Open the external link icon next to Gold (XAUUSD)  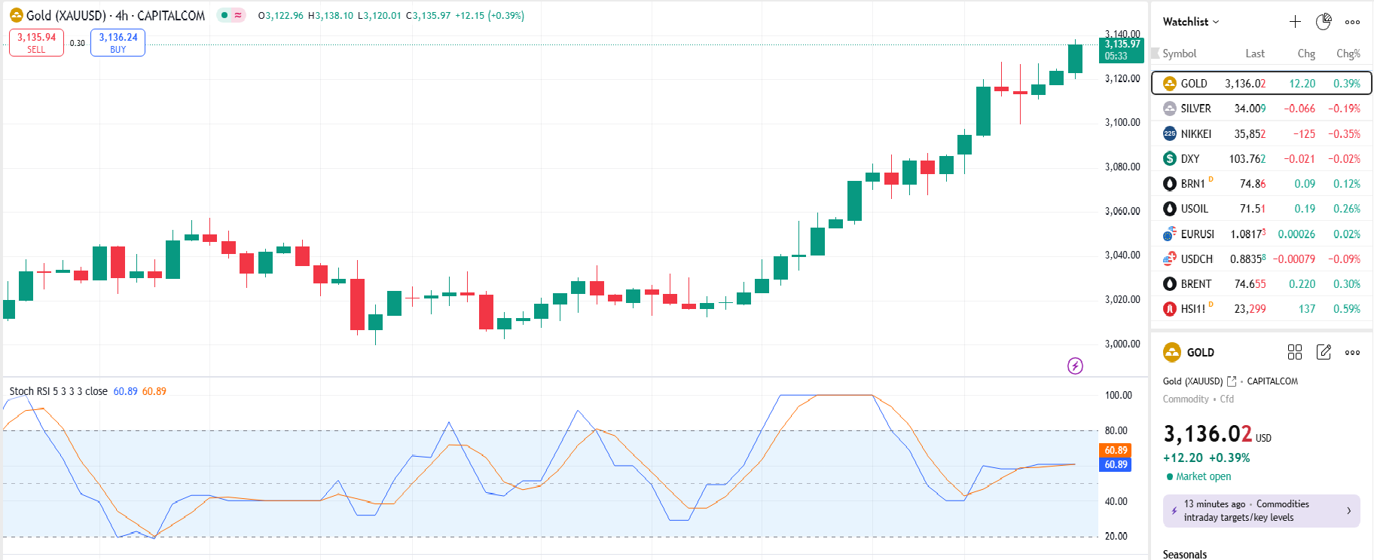pos(1232,381)
